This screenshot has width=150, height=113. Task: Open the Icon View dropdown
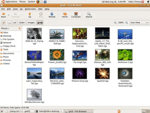click(139, 22)
